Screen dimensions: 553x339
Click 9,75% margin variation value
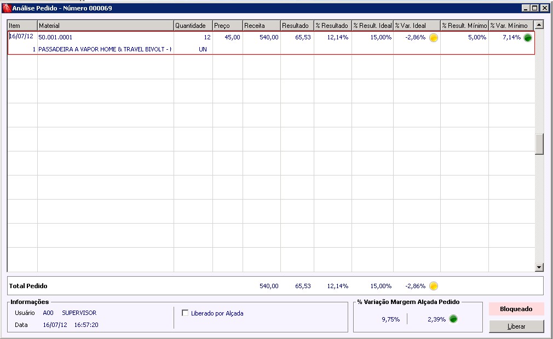(391, 319)
